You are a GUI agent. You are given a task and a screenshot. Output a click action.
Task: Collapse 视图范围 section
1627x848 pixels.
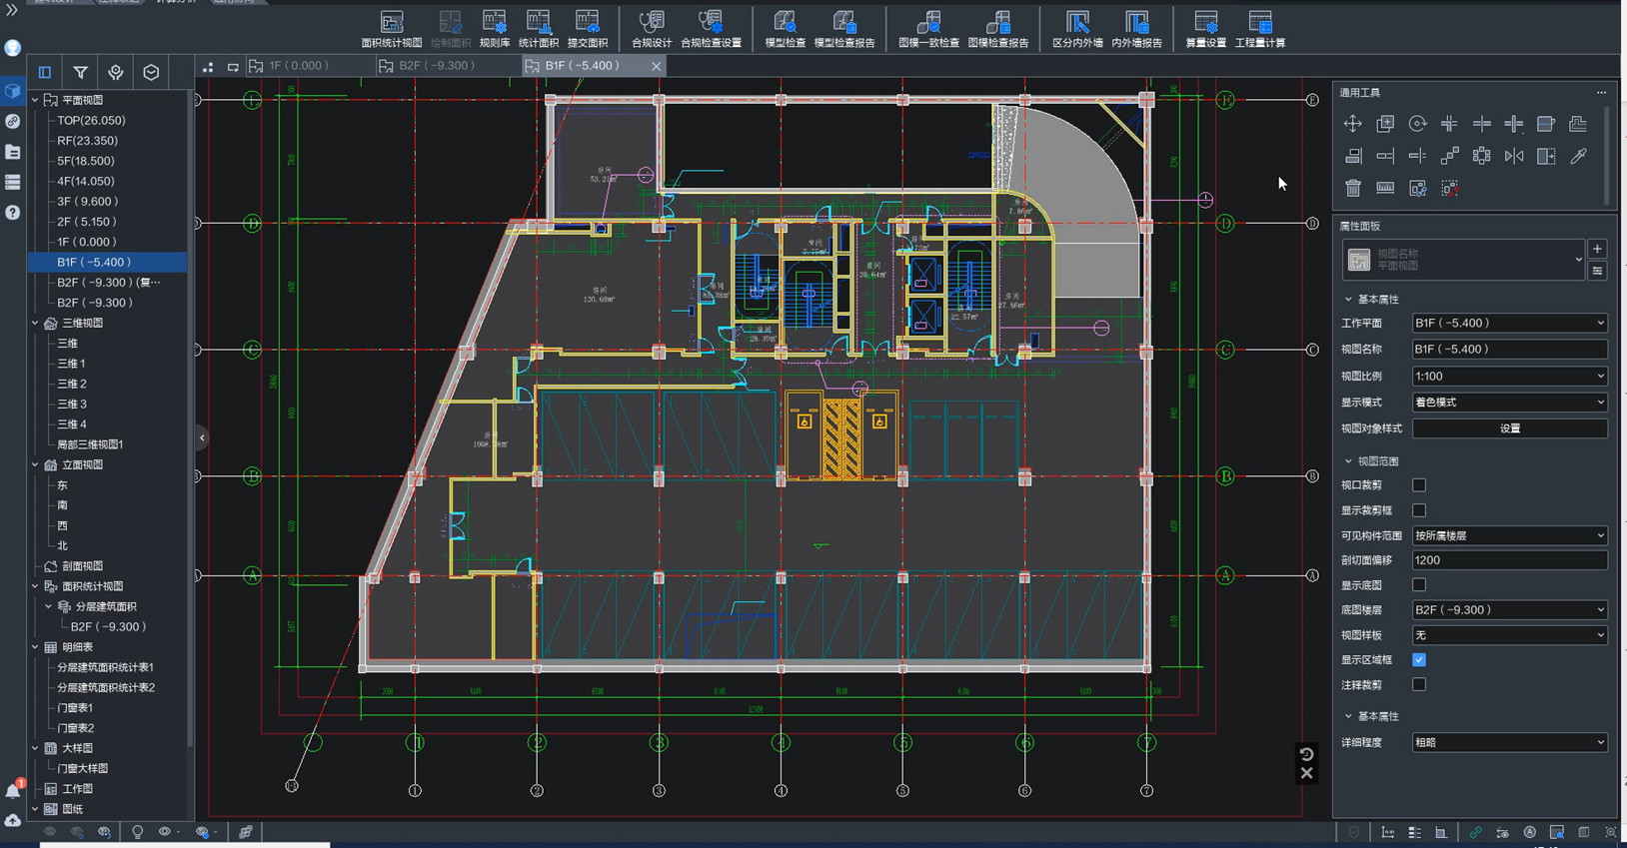pyautogui.click(x=1348, y=461)
